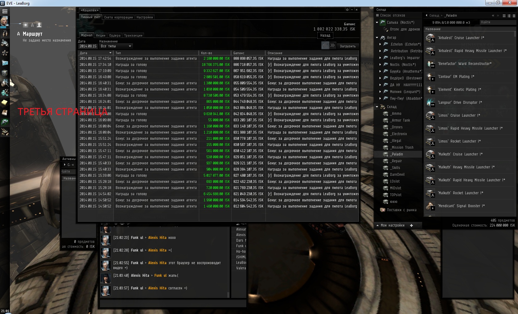518x314 pixels.
Task: Expand the .Echelon ship node
Action: coord(380,44)
